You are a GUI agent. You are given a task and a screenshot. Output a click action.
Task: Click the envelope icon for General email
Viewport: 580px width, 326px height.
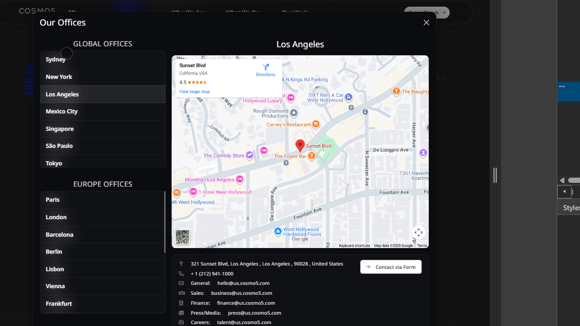point(181,283)
